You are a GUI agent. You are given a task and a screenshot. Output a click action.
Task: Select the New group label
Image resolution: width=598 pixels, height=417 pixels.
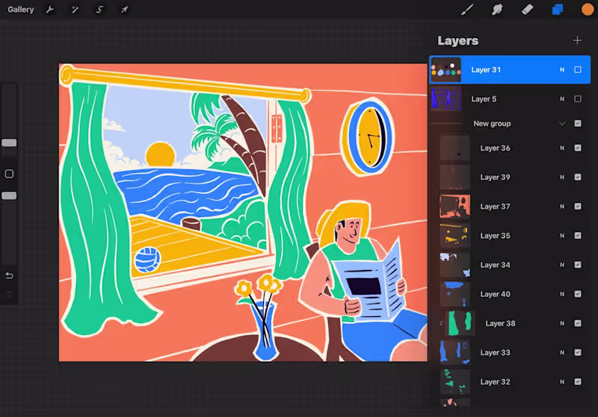point(492,123)
